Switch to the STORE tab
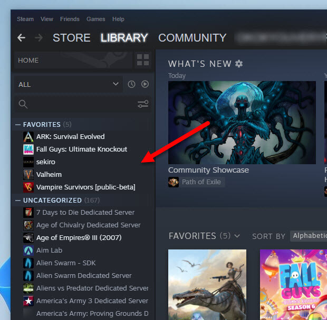 tap(72, 38)
